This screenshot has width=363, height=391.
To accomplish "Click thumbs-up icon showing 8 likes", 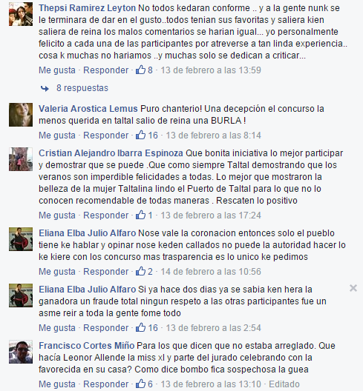I will pos(140,70).
